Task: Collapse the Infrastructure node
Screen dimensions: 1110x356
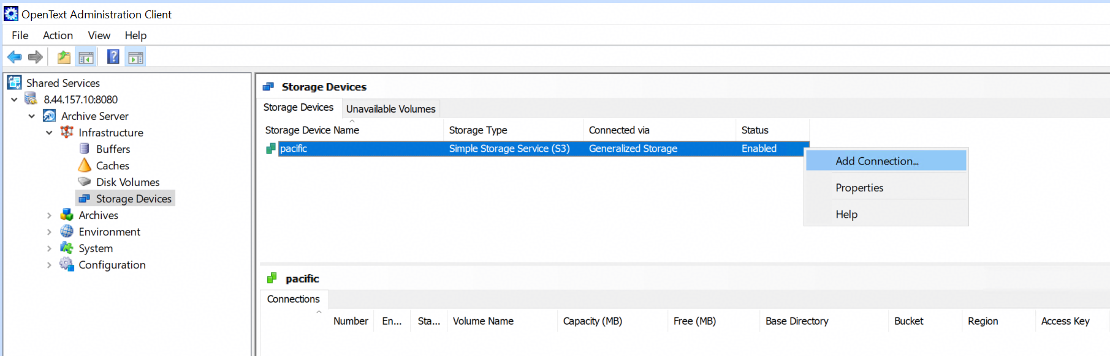Action: tap(49, 132)
